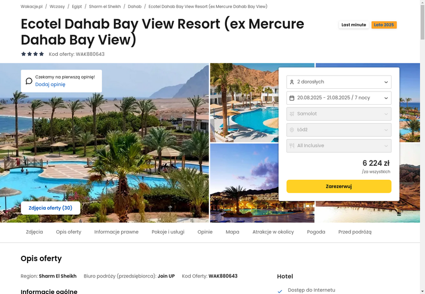The image size is (425, 294).
Task: Go to the Pogoda tab
Action: 316,232
